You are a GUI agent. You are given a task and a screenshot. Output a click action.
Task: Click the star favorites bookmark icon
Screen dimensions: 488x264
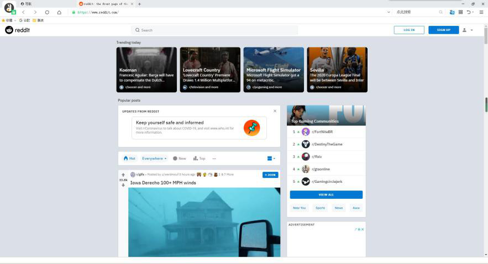pyautogui.click(x=3, y=20)
